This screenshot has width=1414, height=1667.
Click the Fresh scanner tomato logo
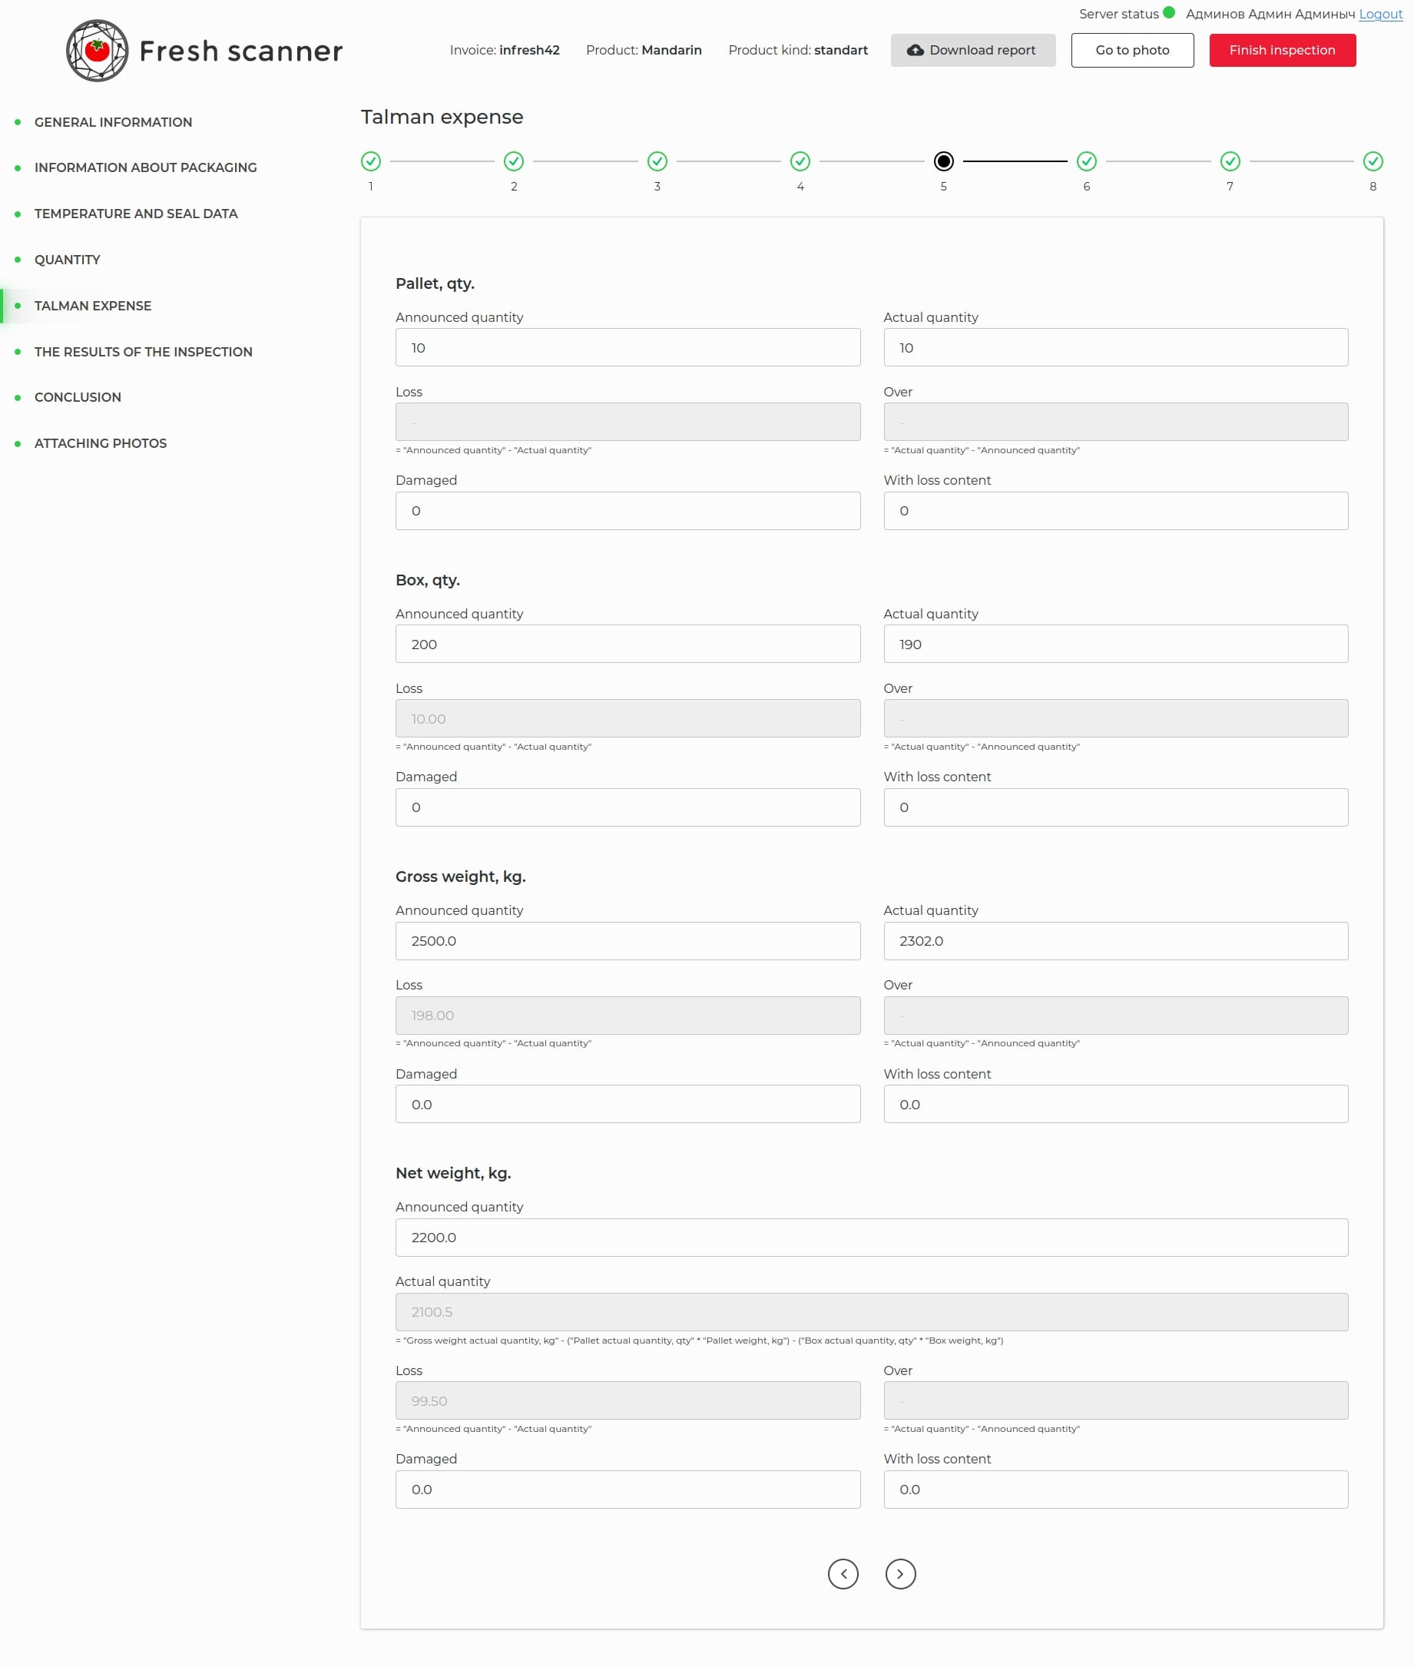[x=97, y=51]
